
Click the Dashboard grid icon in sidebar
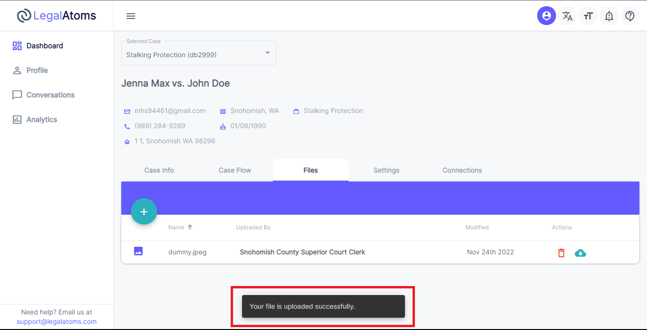click(x=17, y=46)
